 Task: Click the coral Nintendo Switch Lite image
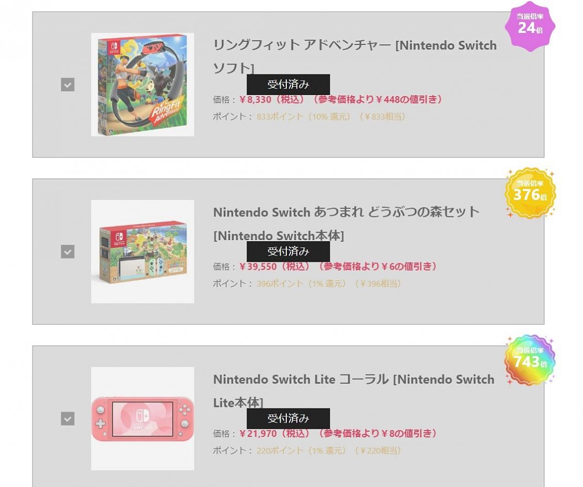(142, 419)
